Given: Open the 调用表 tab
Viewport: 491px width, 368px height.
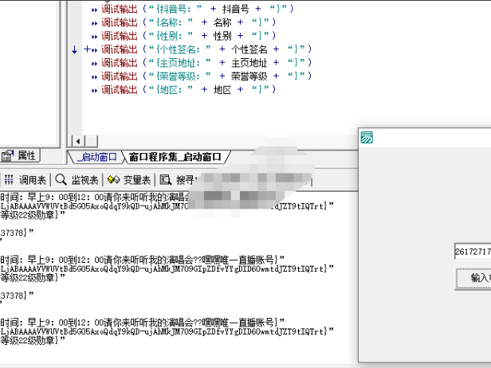Looking at the screenshot, I should [x=26, y=180].
